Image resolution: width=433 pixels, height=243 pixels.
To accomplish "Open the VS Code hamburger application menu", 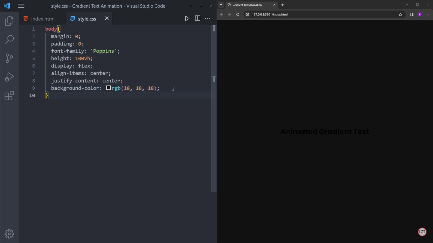I will [21, 6].
